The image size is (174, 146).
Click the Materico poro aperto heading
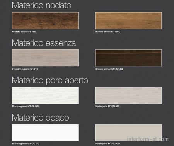50,80
